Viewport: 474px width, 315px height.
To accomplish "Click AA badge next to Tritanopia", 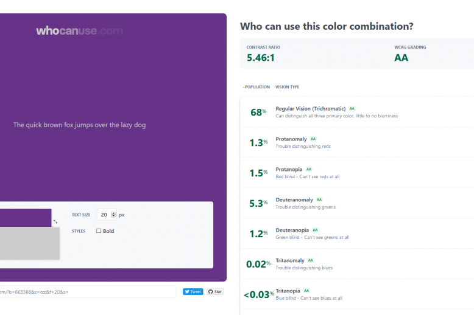I will click(306, 291).
